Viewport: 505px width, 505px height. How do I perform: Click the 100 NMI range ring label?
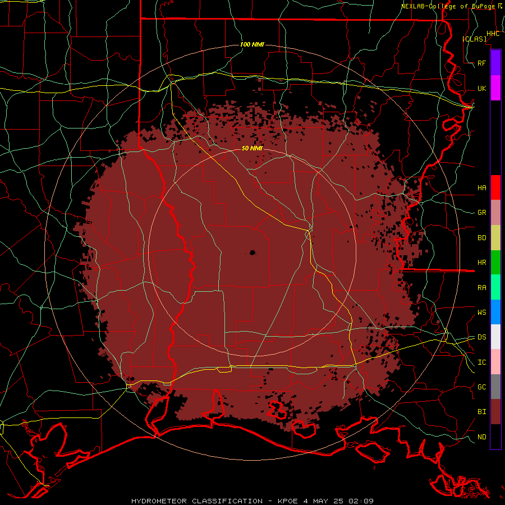tap(252, 44)
